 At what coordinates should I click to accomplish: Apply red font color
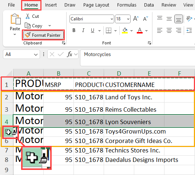140,31
